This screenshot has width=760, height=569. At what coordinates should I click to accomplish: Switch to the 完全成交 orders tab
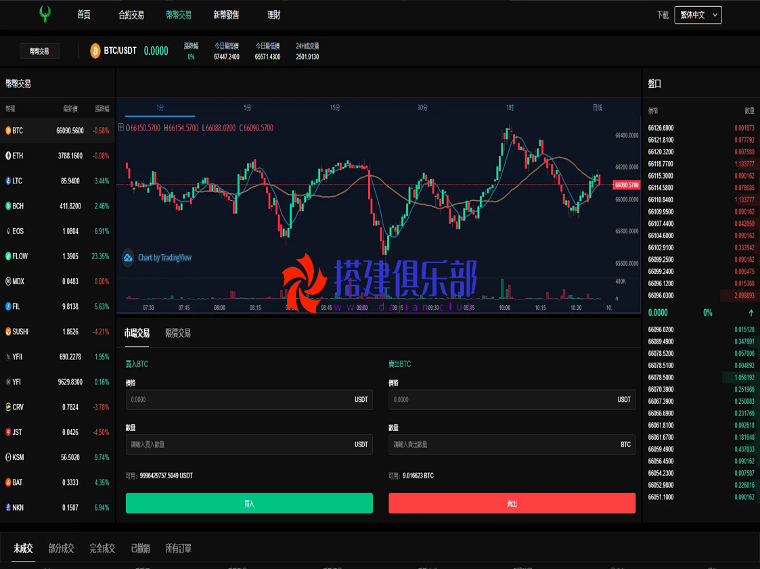tap(102, 548)
